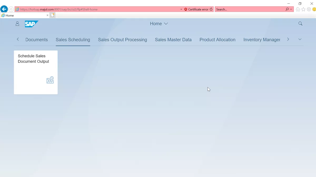Open the user profile icon
The width and height of the screenshot is (316, 177).
point(17,24)
